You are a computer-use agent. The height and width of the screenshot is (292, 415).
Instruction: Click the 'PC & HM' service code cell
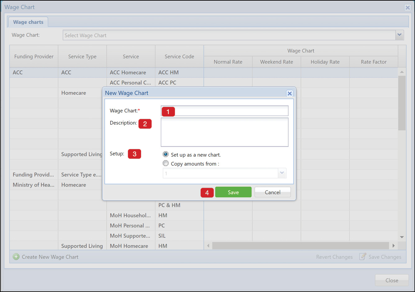pyautogui.click(x=179, y=205)
